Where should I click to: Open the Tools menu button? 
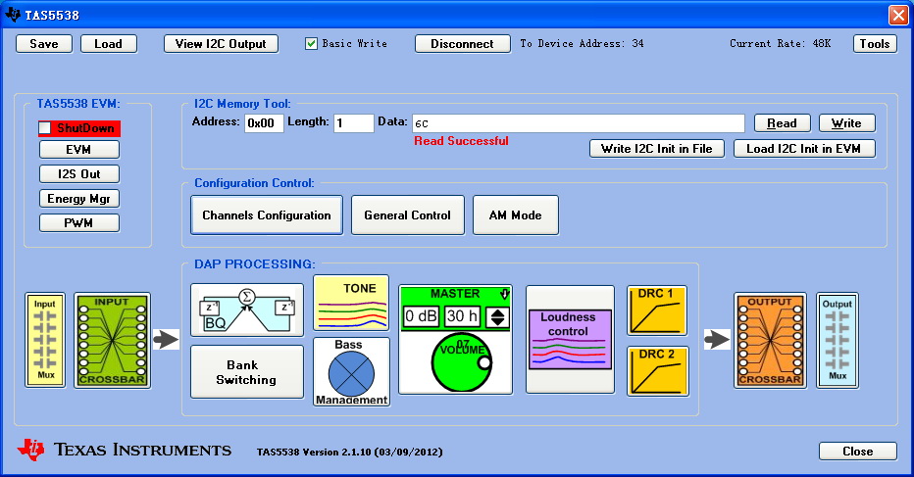875,44
